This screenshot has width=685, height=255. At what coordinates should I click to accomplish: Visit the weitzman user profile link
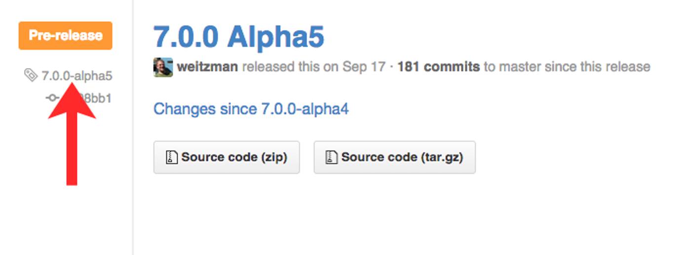coord(207,67)
